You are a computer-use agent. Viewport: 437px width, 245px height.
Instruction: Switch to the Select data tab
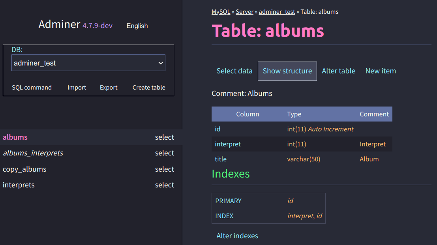click(234, 71)
